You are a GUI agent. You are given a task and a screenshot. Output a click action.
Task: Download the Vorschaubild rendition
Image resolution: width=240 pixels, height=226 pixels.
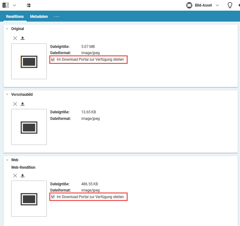(22, 104)
